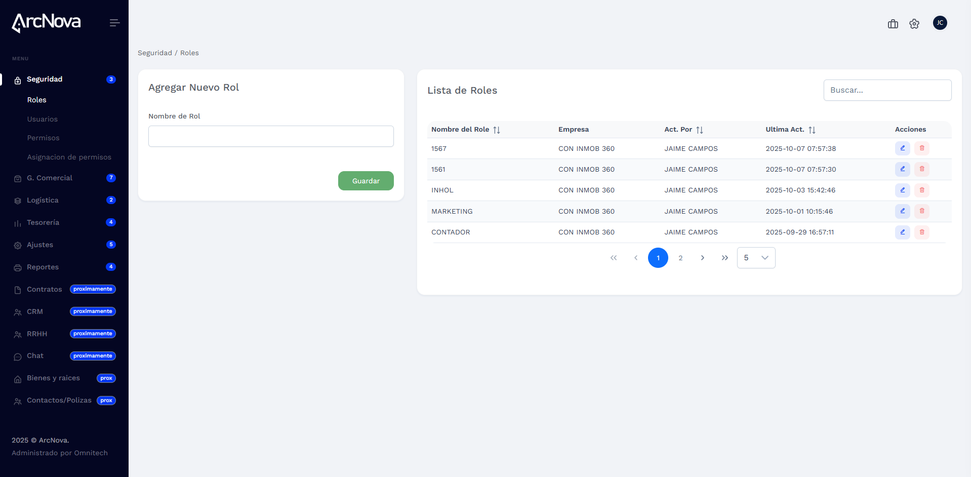This screenshot has width=971, height=477.
Task: Jump to last page with double arrow
Action: point(724,258)
